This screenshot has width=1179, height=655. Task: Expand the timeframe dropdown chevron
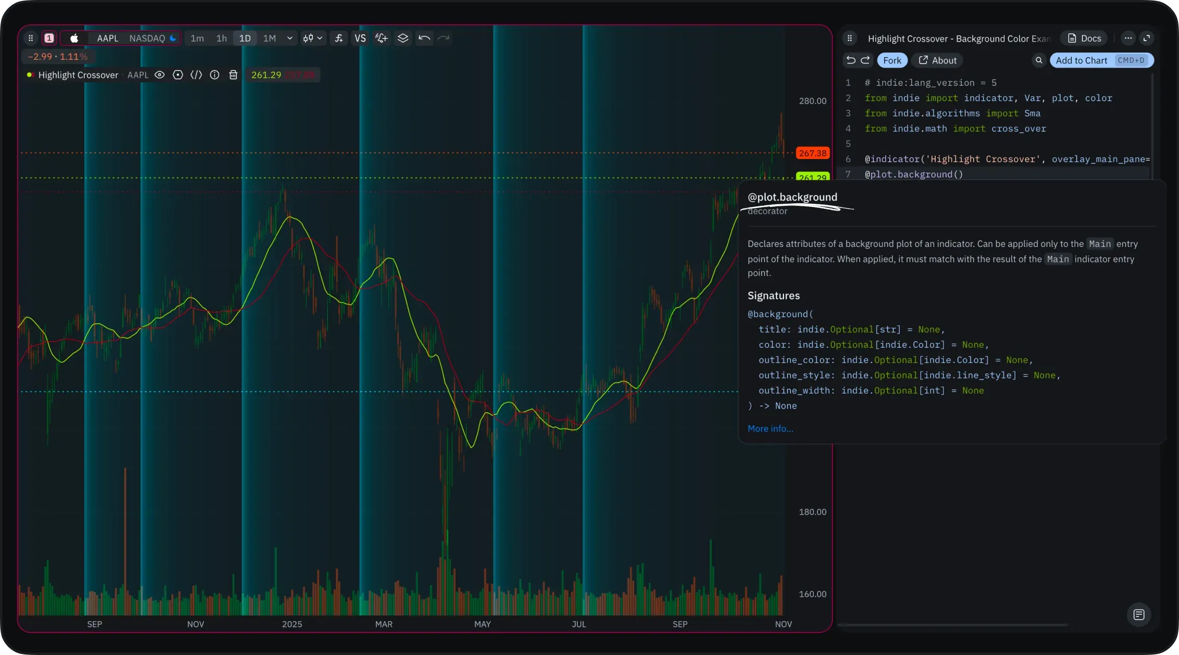[290, 38]
